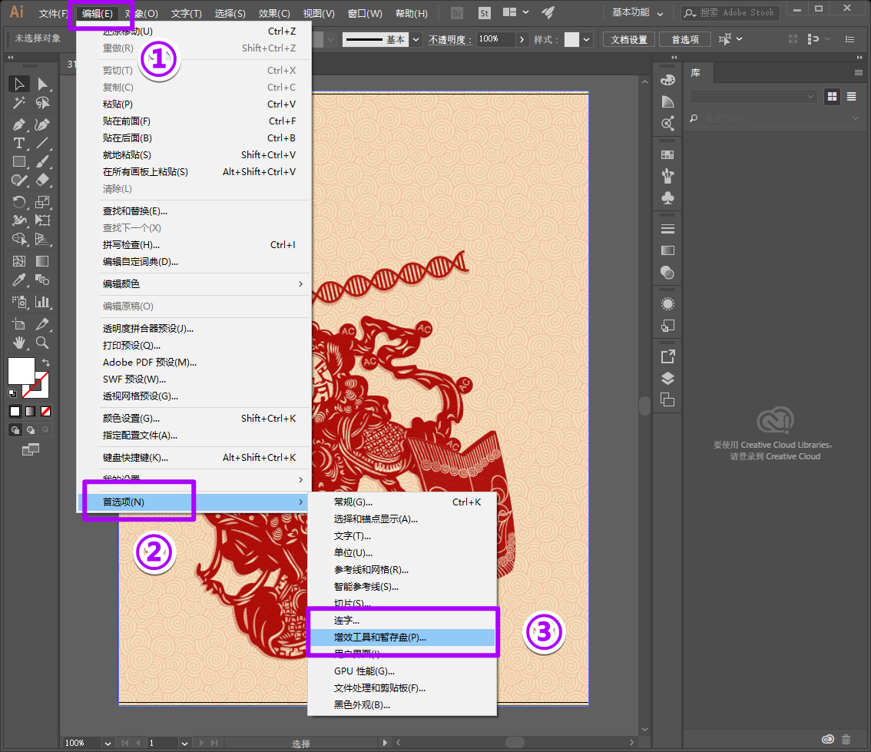This screenshot has width=871, height=752.
Task: Choose the Lasso tool
Action: [x=42, y=103]
